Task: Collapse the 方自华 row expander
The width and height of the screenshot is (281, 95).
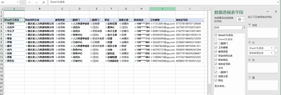Action: coord(6,27)
